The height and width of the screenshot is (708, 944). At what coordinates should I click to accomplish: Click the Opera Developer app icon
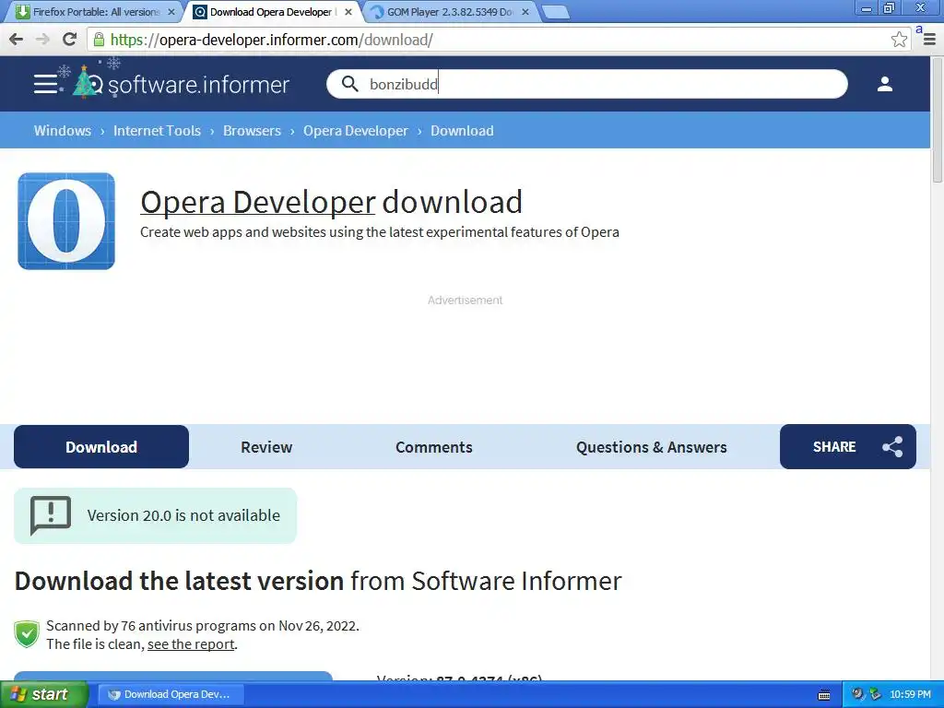point(66,221)
